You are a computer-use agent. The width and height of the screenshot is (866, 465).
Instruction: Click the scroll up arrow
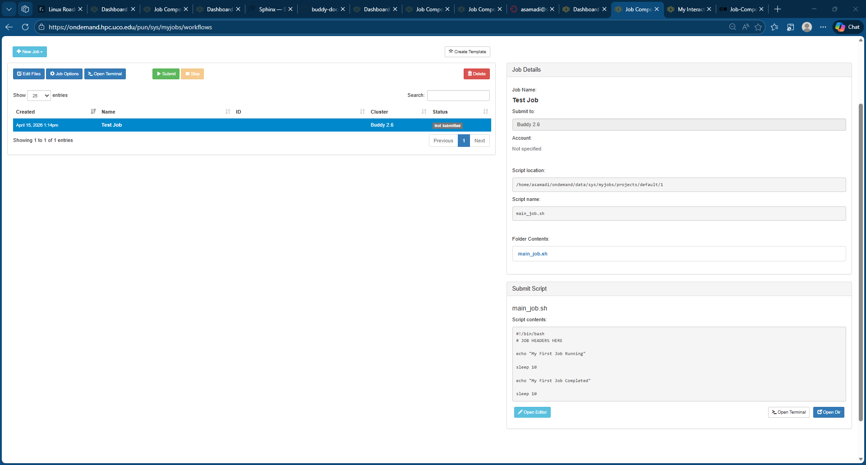(x=861, y=40)
